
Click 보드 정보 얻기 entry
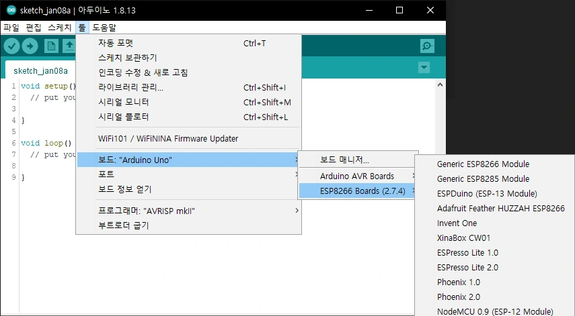point(189,189)
